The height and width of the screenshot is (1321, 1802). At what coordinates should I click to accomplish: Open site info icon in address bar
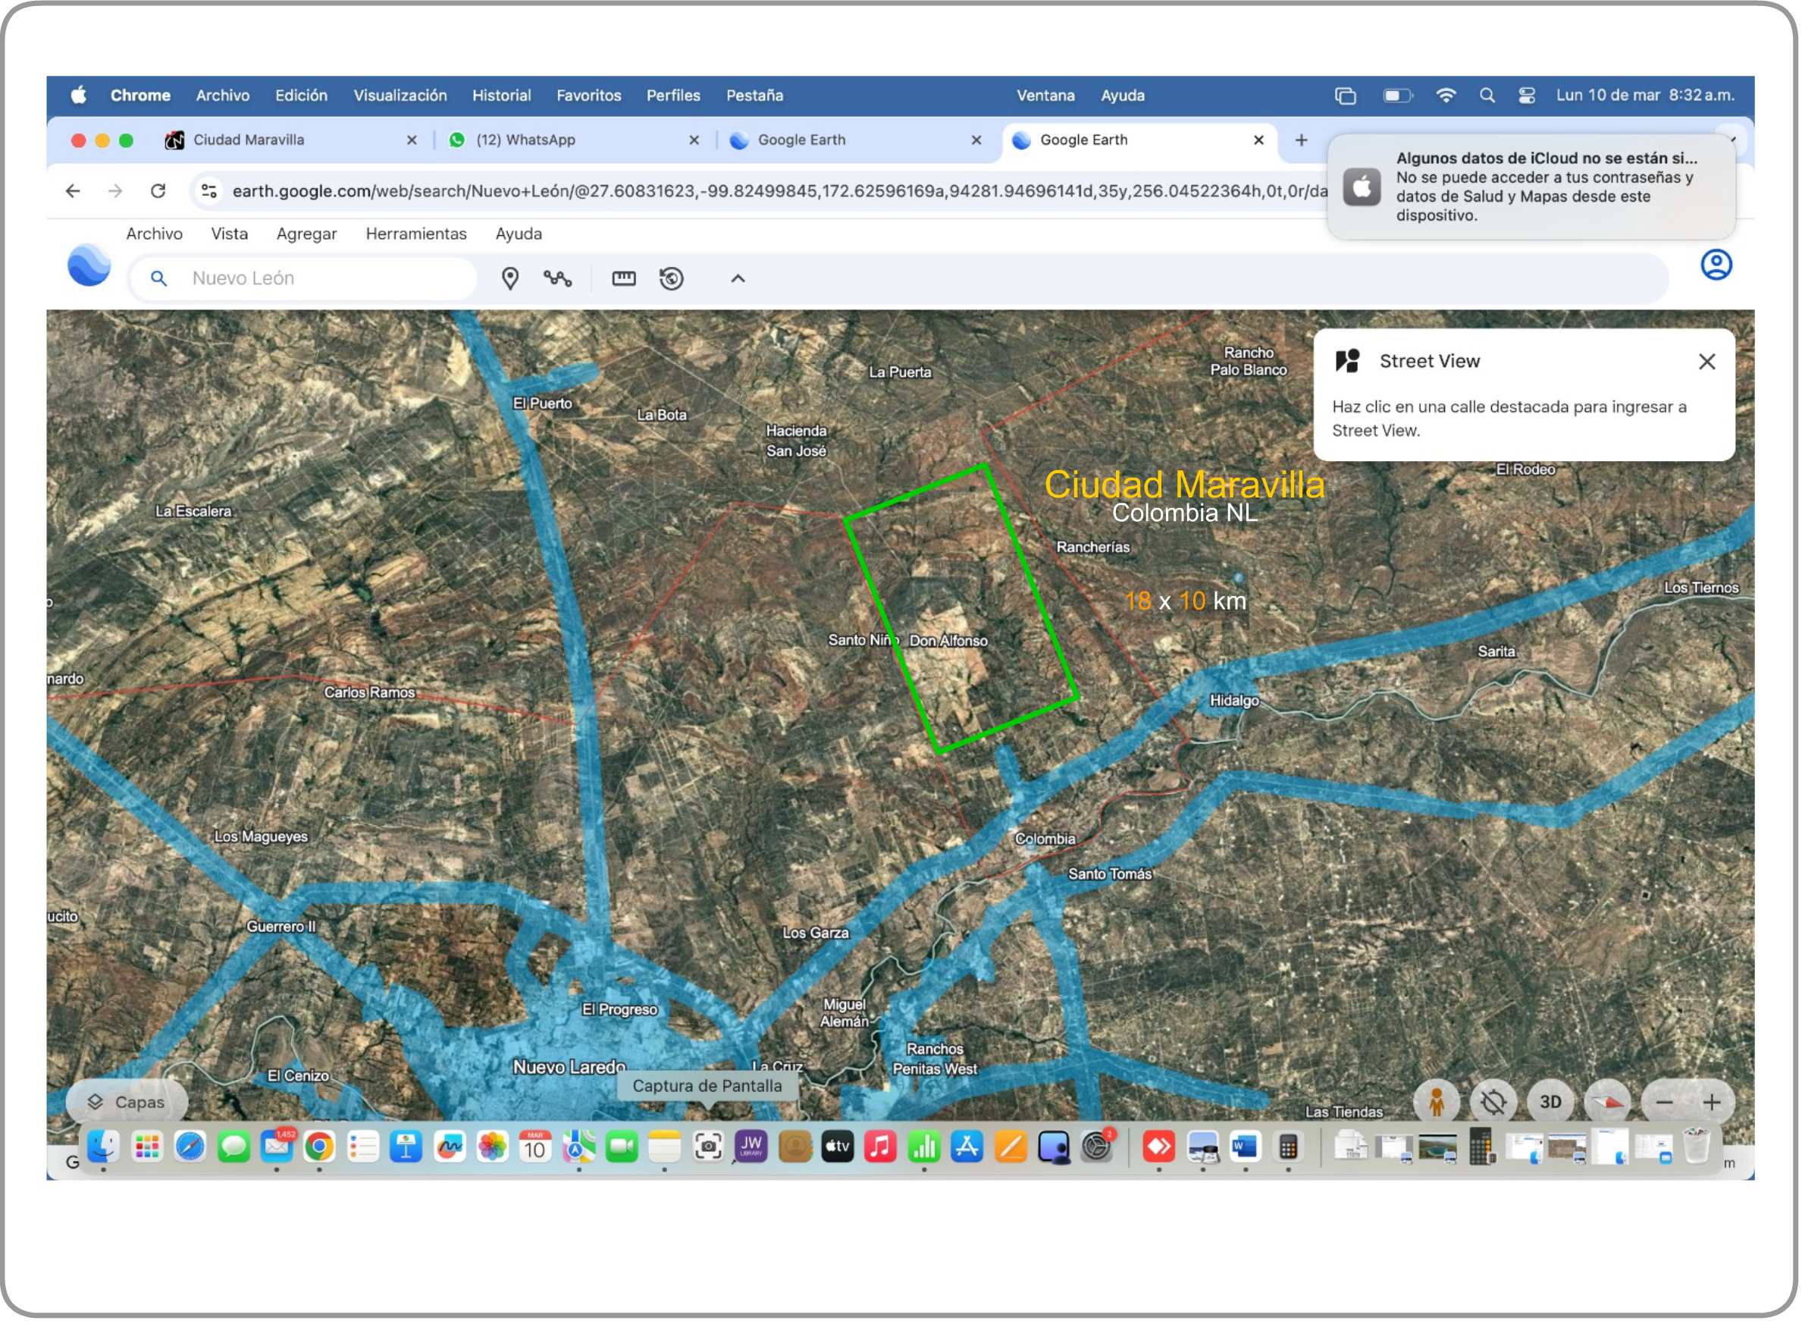pyautogui.click(x=209, y=191)
